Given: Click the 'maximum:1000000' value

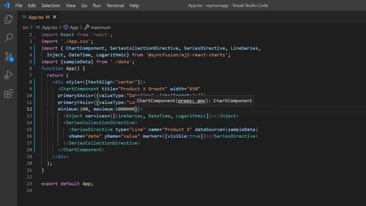Looking at the screenshot, I should coord(114,109).
